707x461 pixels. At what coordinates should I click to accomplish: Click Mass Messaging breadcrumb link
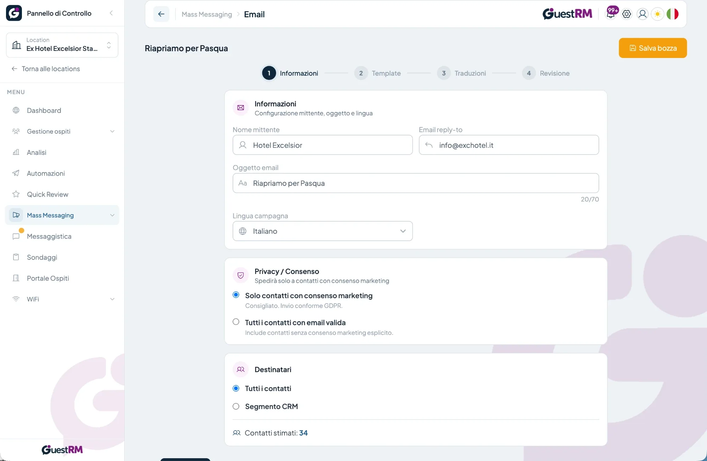[x=207, y=14]
